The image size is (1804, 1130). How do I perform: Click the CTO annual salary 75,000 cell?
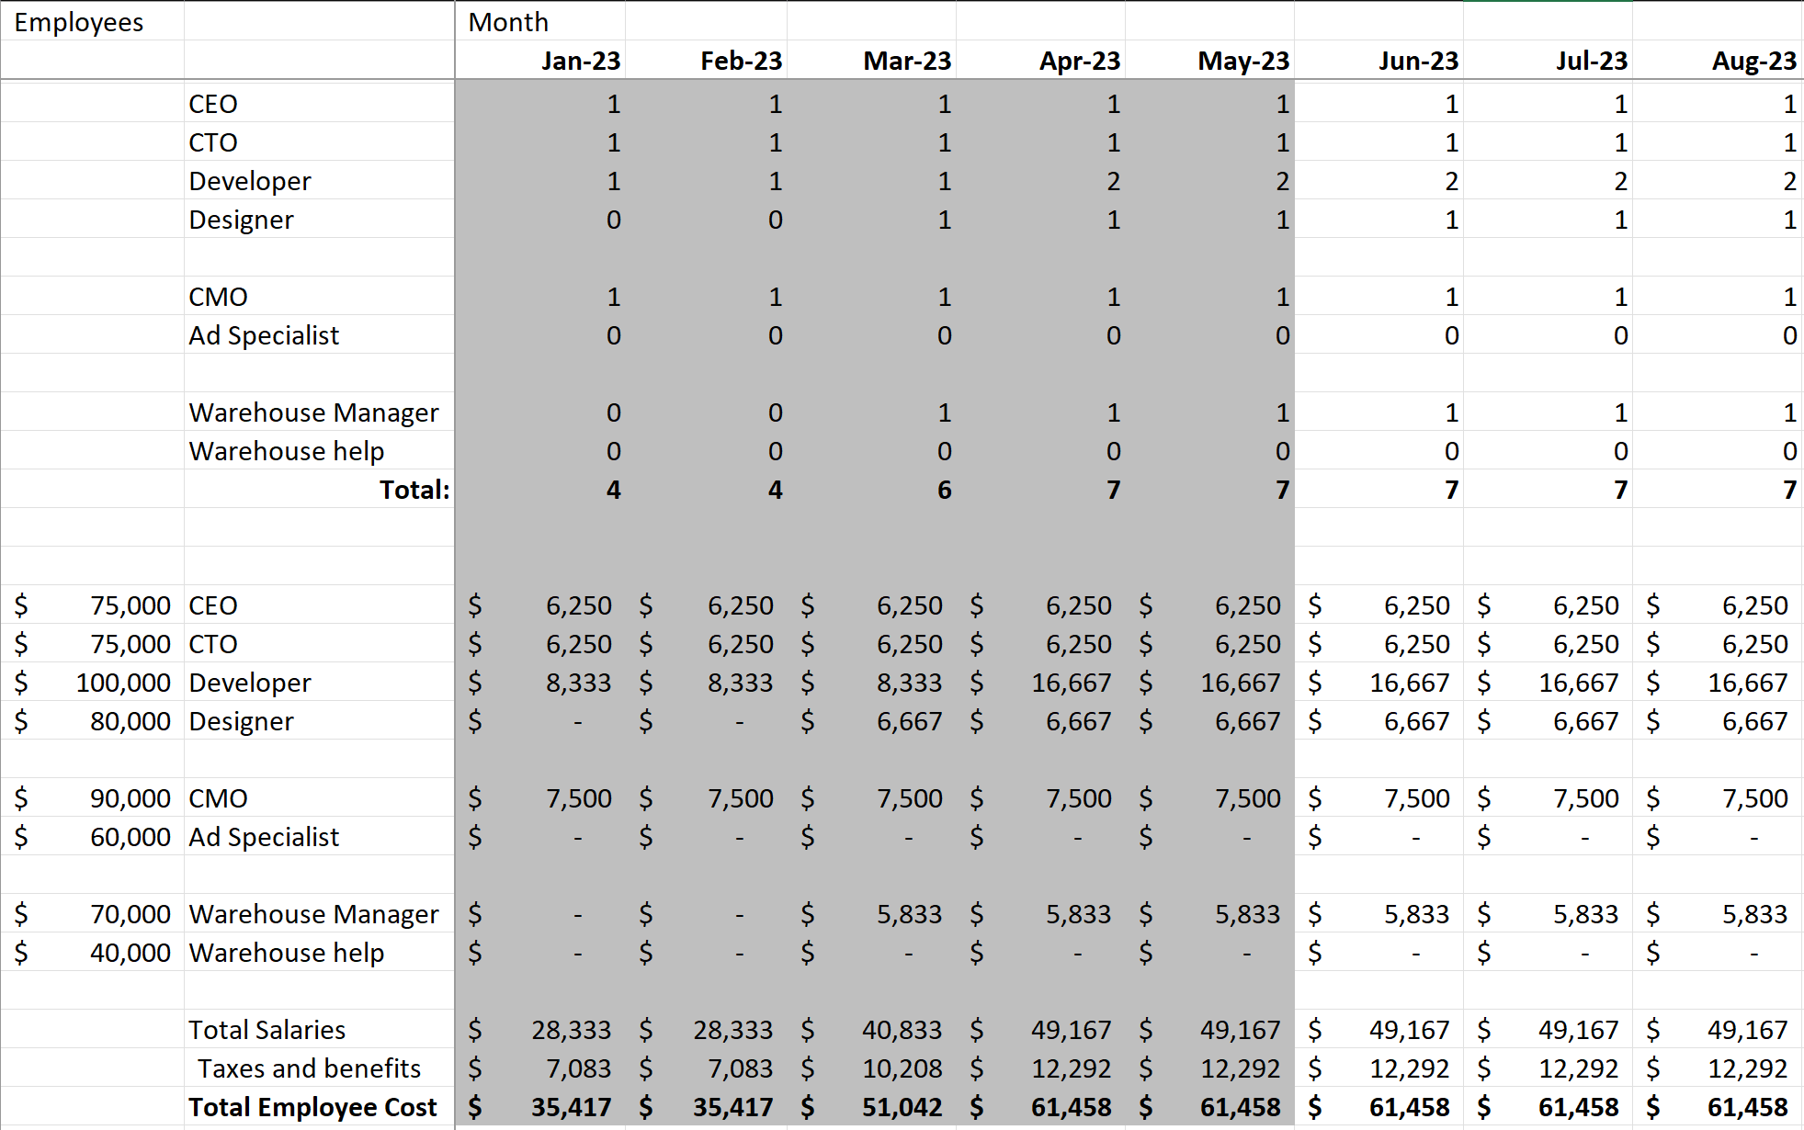coord(92,643)
